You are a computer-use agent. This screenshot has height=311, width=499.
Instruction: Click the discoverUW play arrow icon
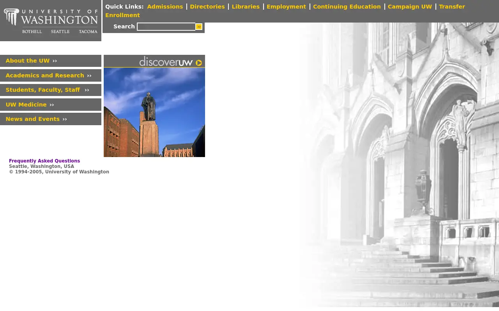[x=199, y=63]
